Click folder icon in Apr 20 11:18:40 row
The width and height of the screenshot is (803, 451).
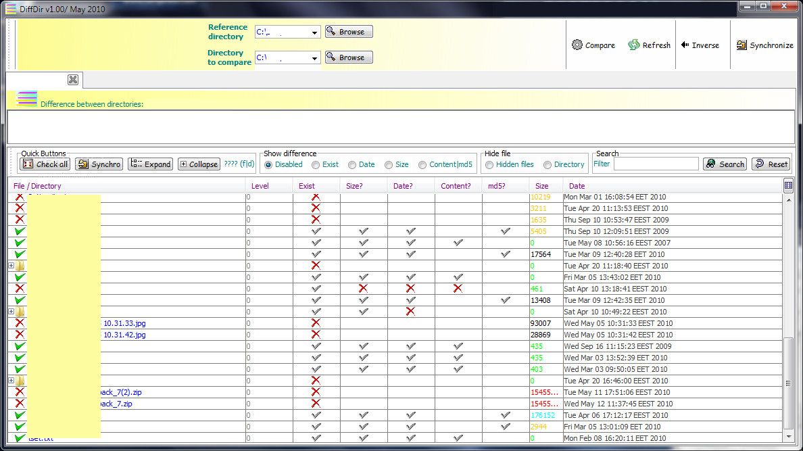20,266
